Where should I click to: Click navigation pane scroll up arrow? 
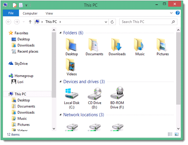click(x=54, y=30)
